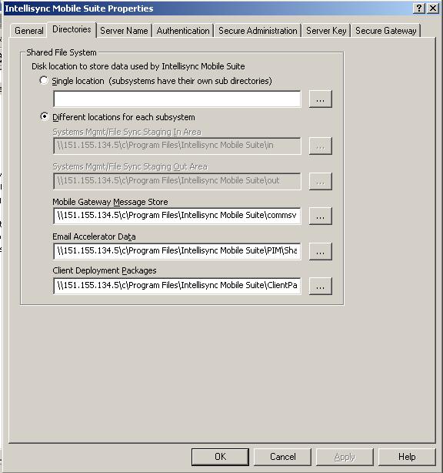
Task: Click the Mobile Gateway Message Store field
Action: point(177,216)
